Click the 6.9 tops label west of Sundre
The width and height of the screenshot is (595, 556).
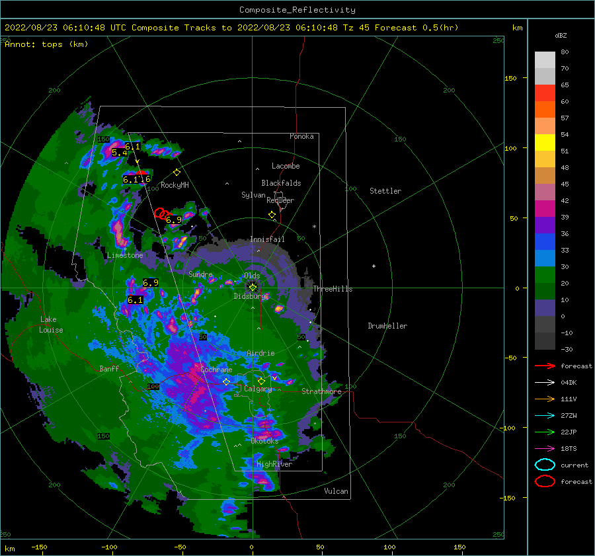coord(151,282)
